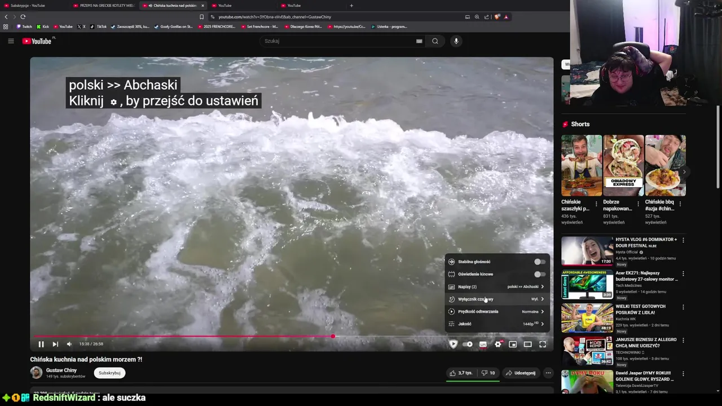The width and height of the screenshot is (722, 406).
Task: Go to YouTube home via logo
Action: click(37, 41)
